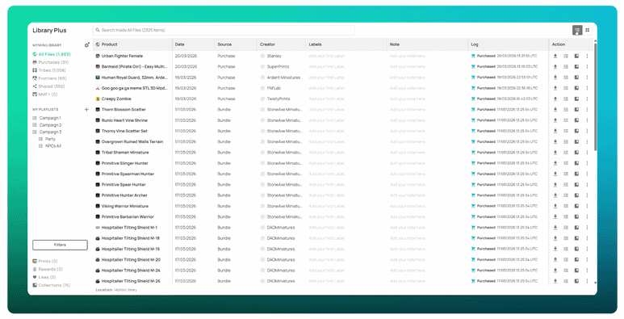Open MyMiniLibrary settings gear icon
Viewport: 624px width, 319px height.
coord(86,45)
